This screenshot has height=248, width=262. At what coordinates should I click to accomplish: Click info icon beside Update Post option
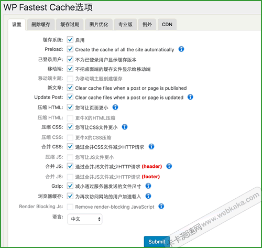coord(190,97)
